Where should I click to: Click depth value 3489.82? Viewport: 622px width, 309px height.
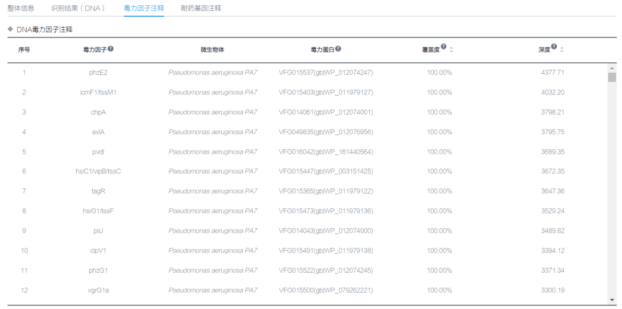[552, 231]
